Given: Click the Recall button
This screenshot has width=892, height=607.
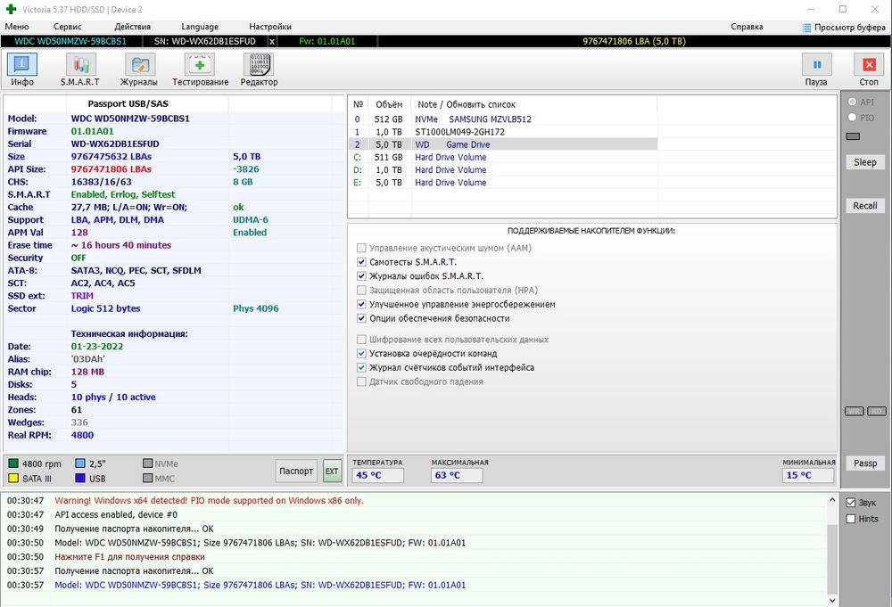Looking at the screenshot, I should click(x=864, y=206).
